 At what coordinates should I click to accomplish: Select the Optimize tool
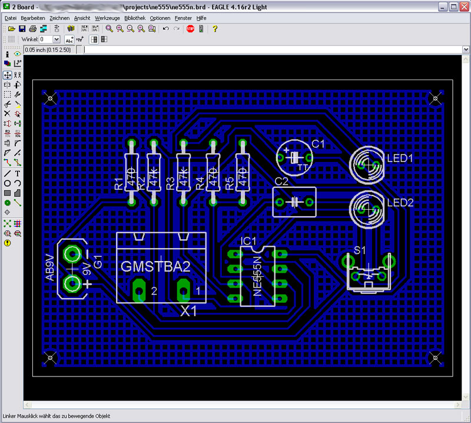(x=18, y=153)
